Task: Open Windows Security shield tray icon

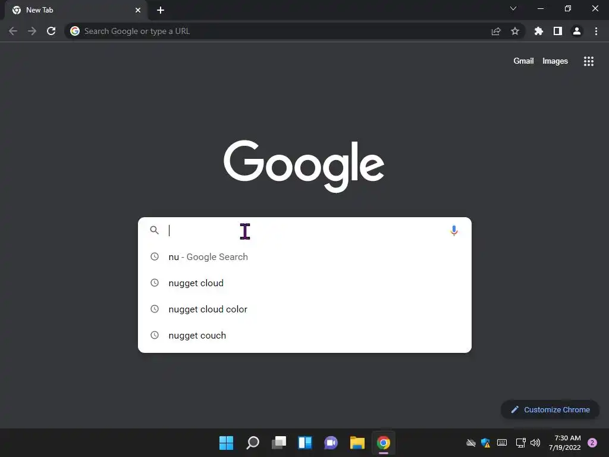Action: click(x=485, y=443)
